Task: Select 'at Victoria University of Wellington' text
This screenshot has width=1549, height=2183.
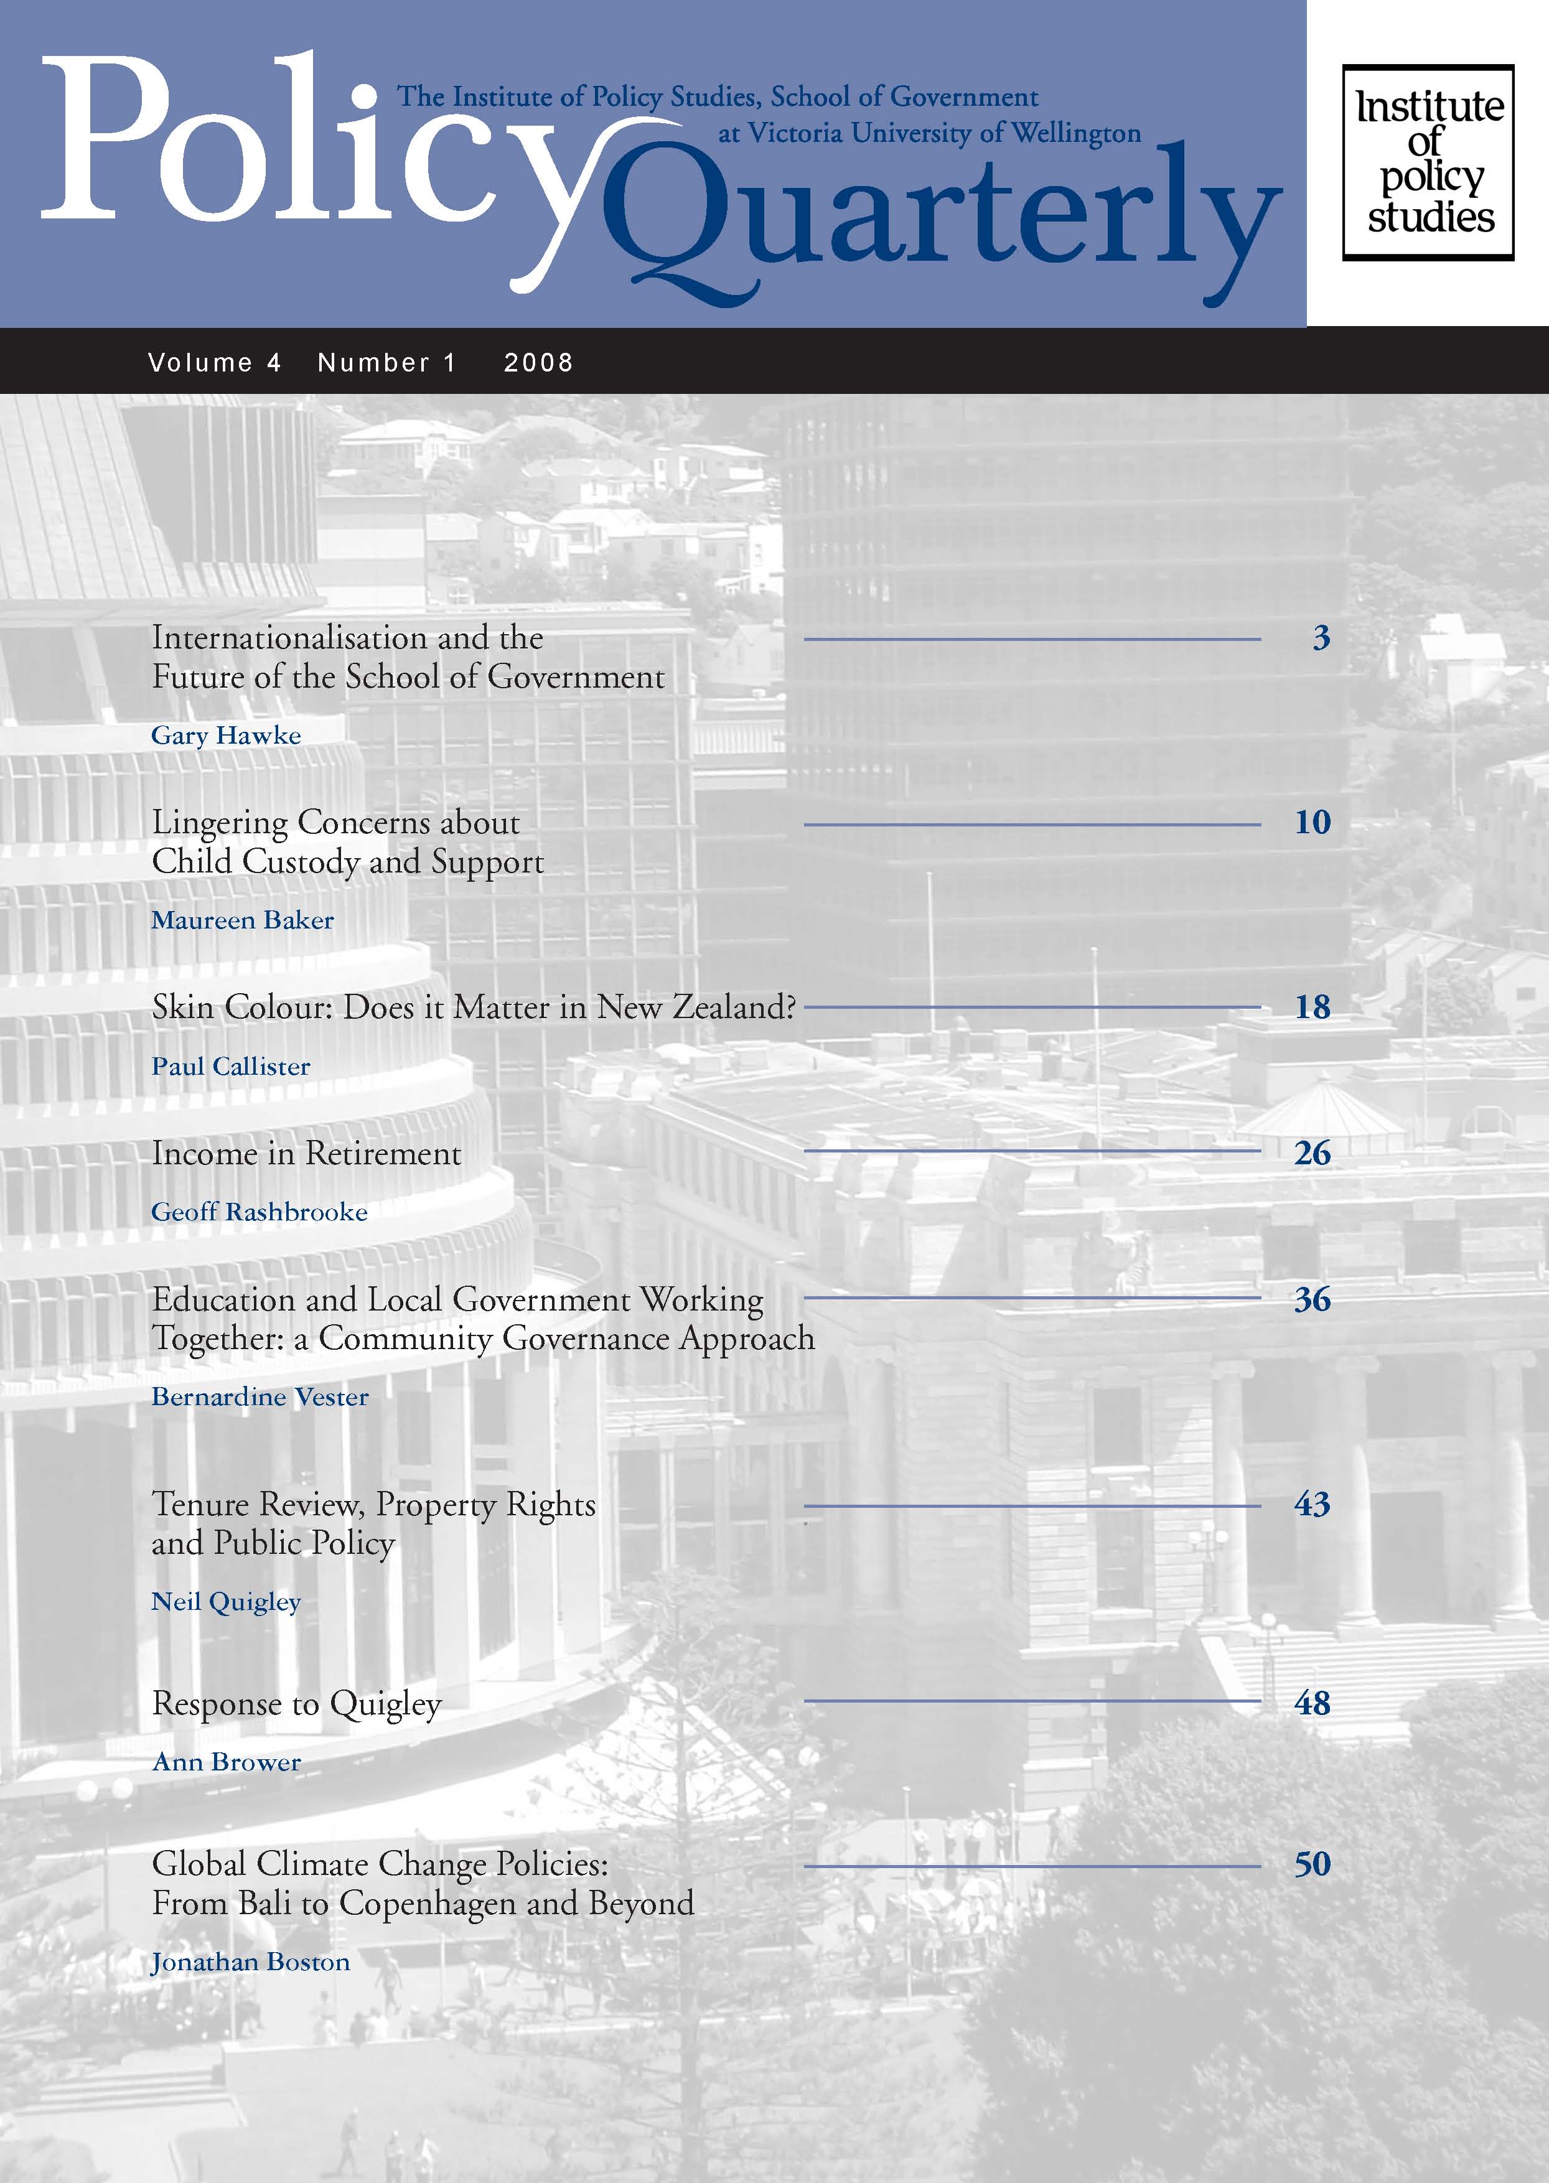Action: [930, 133]
